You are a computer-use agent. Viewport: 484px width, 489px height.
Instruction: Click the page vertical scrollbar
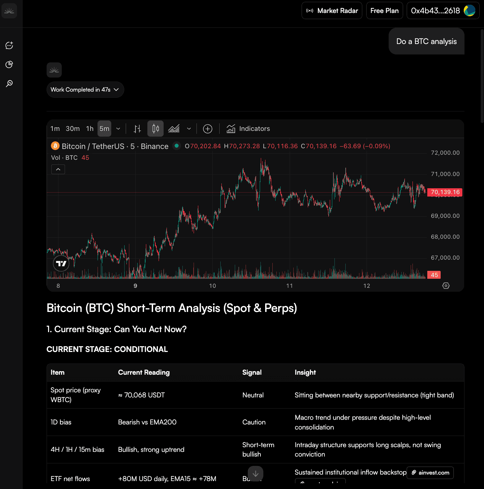coord(482,76)
